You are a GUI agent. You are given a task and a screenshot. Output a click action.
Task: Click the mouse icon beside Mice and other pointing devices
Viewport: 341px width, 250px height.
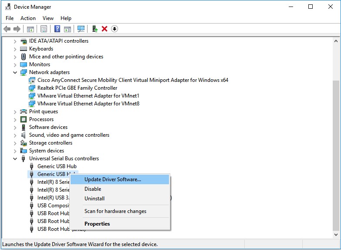point(24,57)
